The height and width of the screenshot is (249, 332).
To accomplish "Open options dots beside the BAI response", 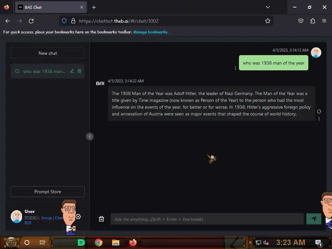I will [319, 119].
